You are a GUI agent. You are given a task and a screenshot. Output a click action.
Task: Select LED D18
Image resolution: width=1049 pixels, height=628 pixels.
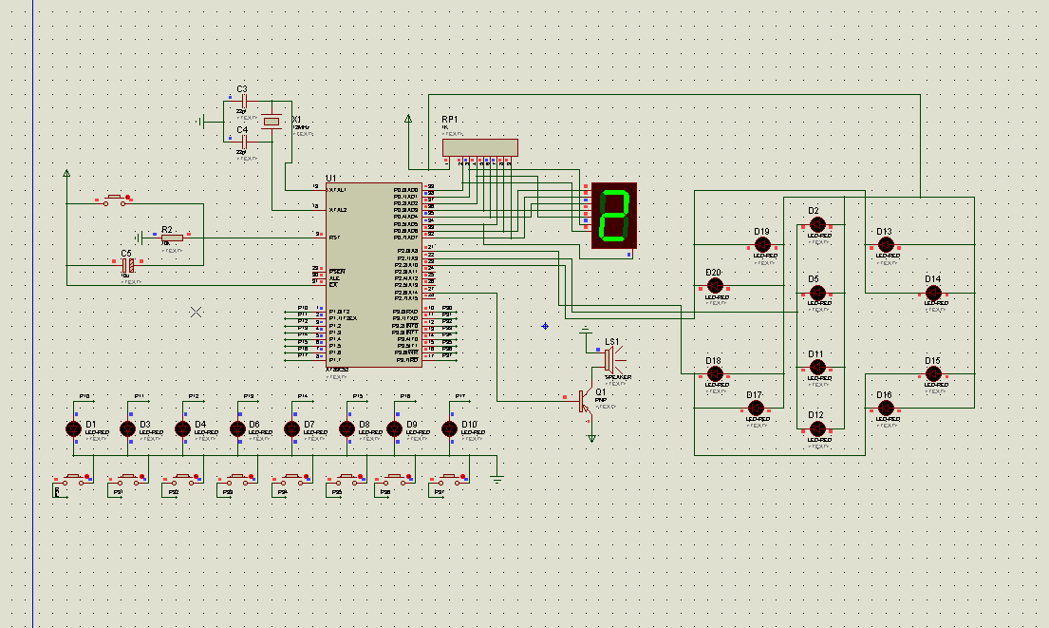point(715,374)
